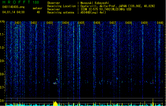The height and width of the screenshot is (106, 166).
Task: Click the meteor label
Action: [37, 8]
